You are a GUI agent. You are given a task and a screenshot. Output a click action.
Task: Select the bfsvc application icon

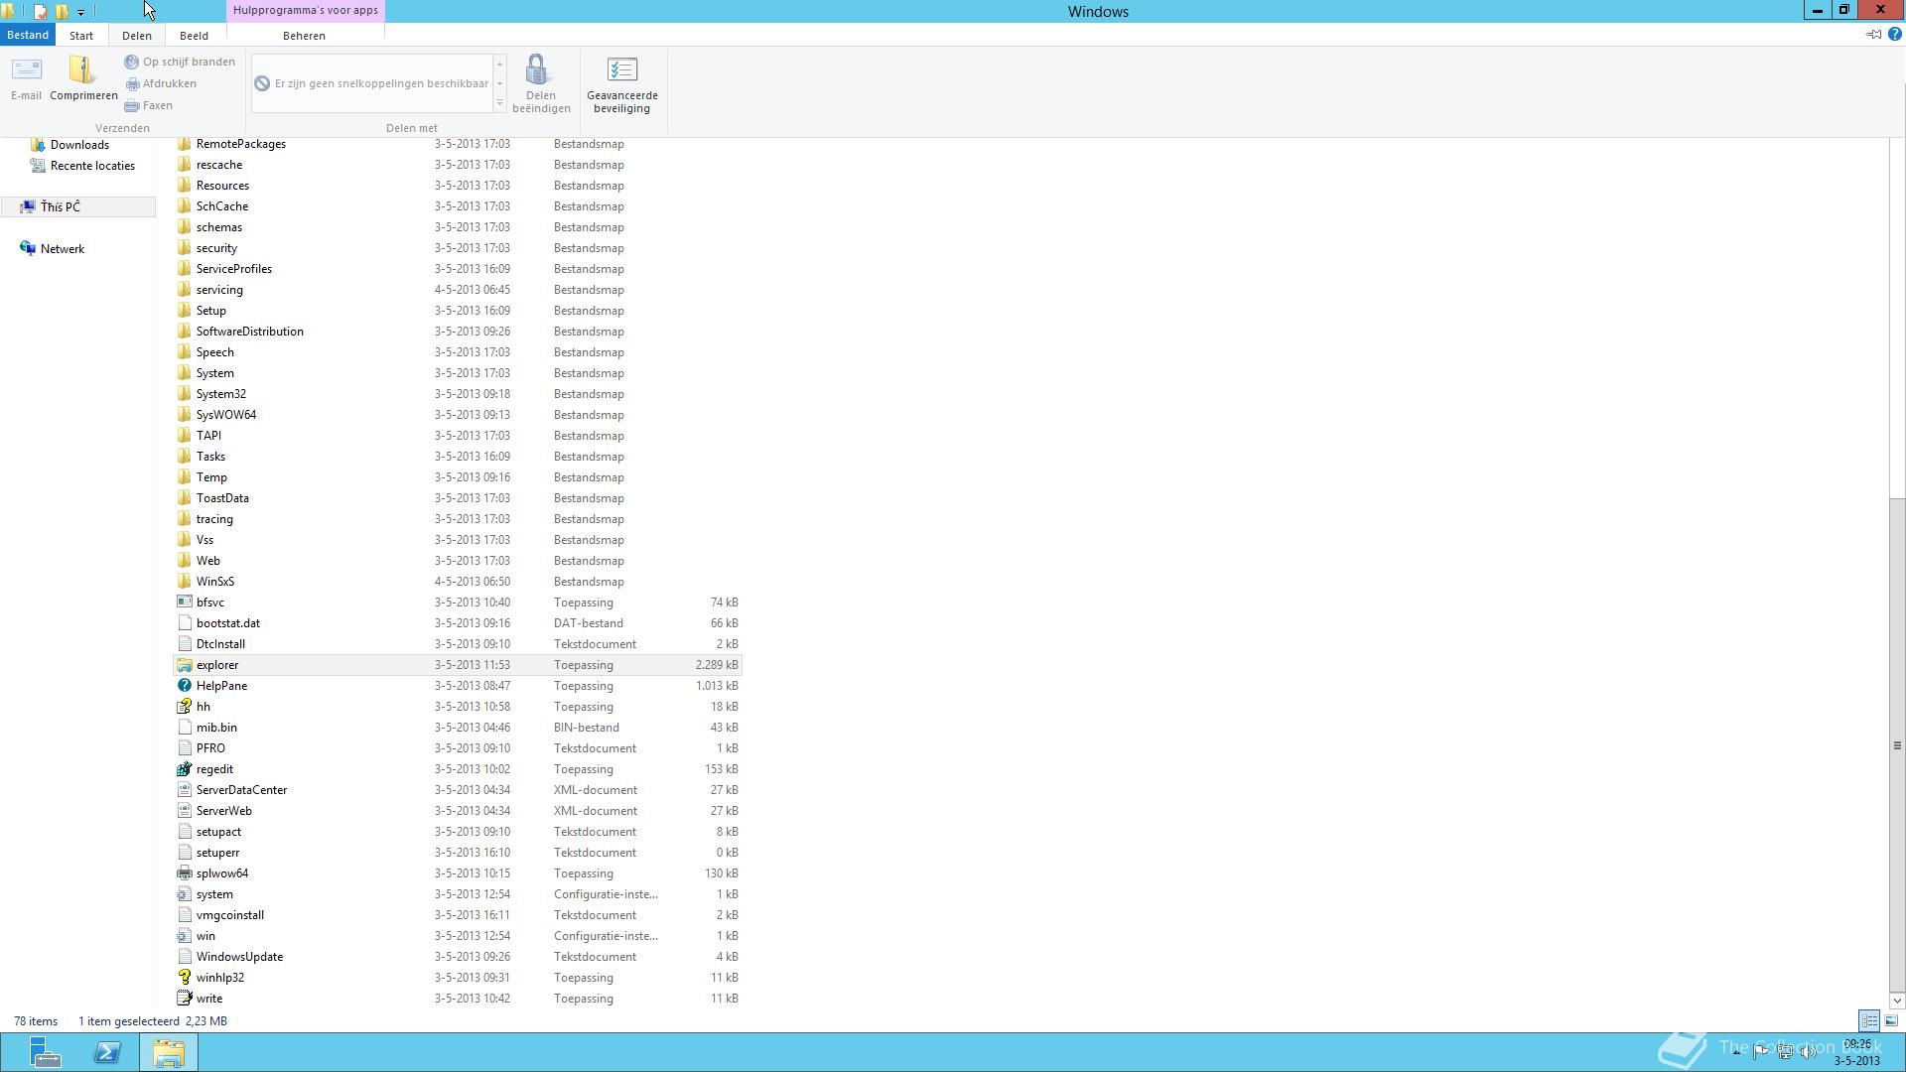click(184, 603)
